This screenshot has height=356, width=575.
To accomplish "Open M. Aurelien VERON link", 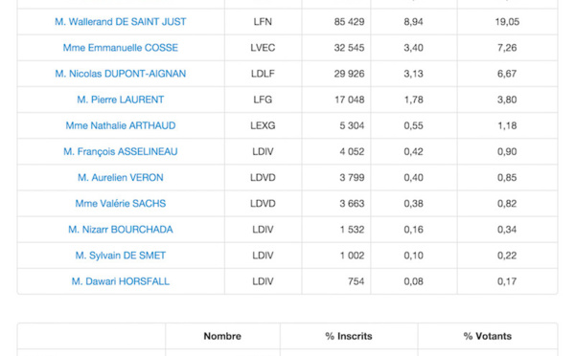I will pos(121,178).
